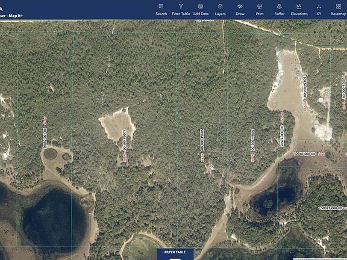
Task: Open the XY coordinates tool
Action: 319,10
